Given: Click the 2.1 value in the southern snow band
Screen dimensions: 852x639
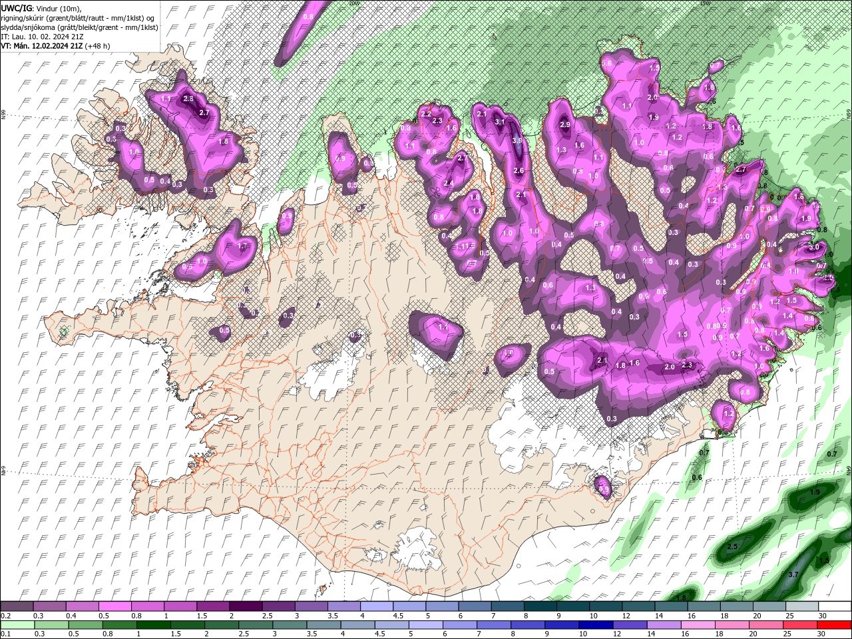Looking at the screenshot, I should 602,360.
